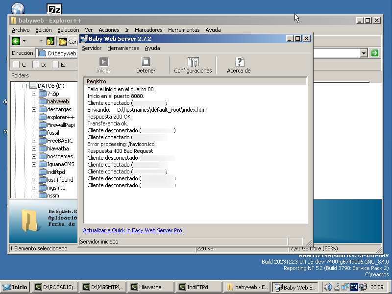Click Actualizar a Quick 'n Easy Web Server Pro link

click(x=132, y=230)
